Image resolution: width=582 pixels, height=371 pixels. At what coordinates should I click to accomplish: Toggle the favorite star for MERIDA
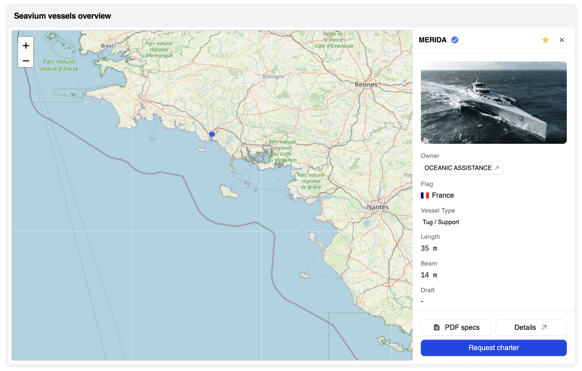point(545,40)
